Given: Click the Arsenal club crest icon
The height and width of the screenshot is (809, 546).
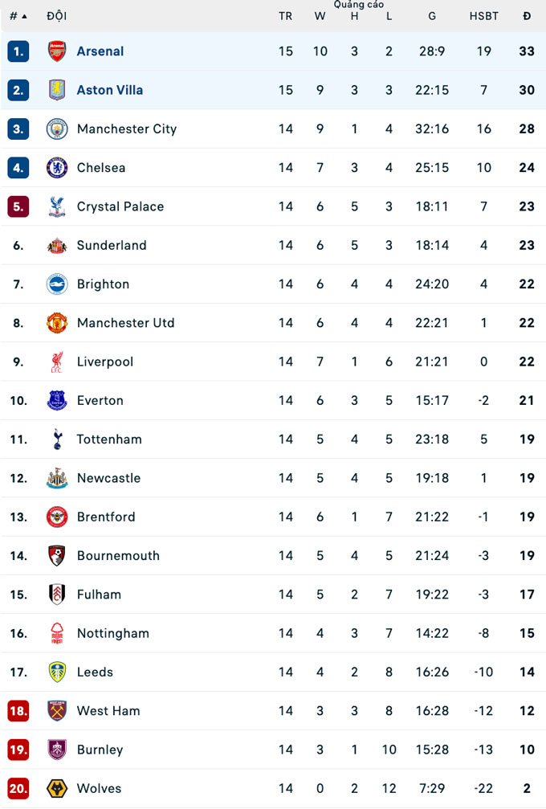Looking at the screenshot, I should (57, 51).
